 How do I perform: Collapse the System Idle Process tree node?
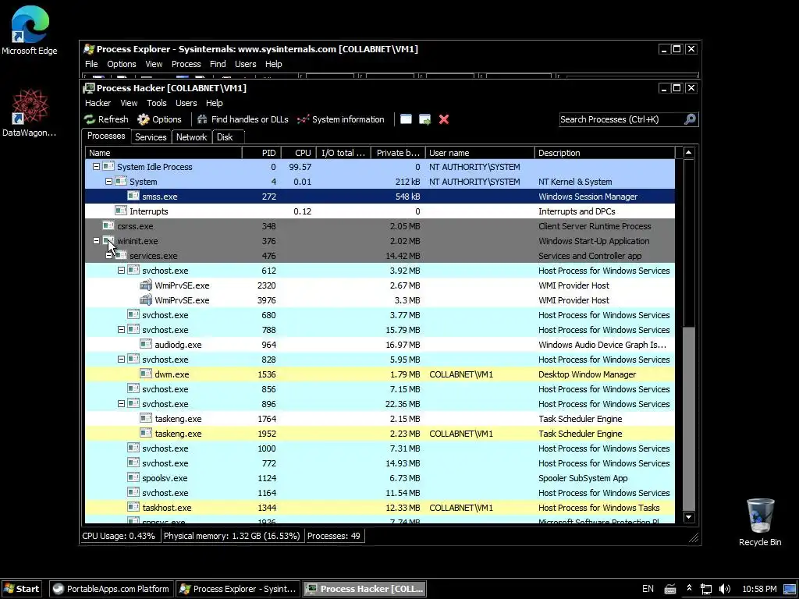click(96, 167)
